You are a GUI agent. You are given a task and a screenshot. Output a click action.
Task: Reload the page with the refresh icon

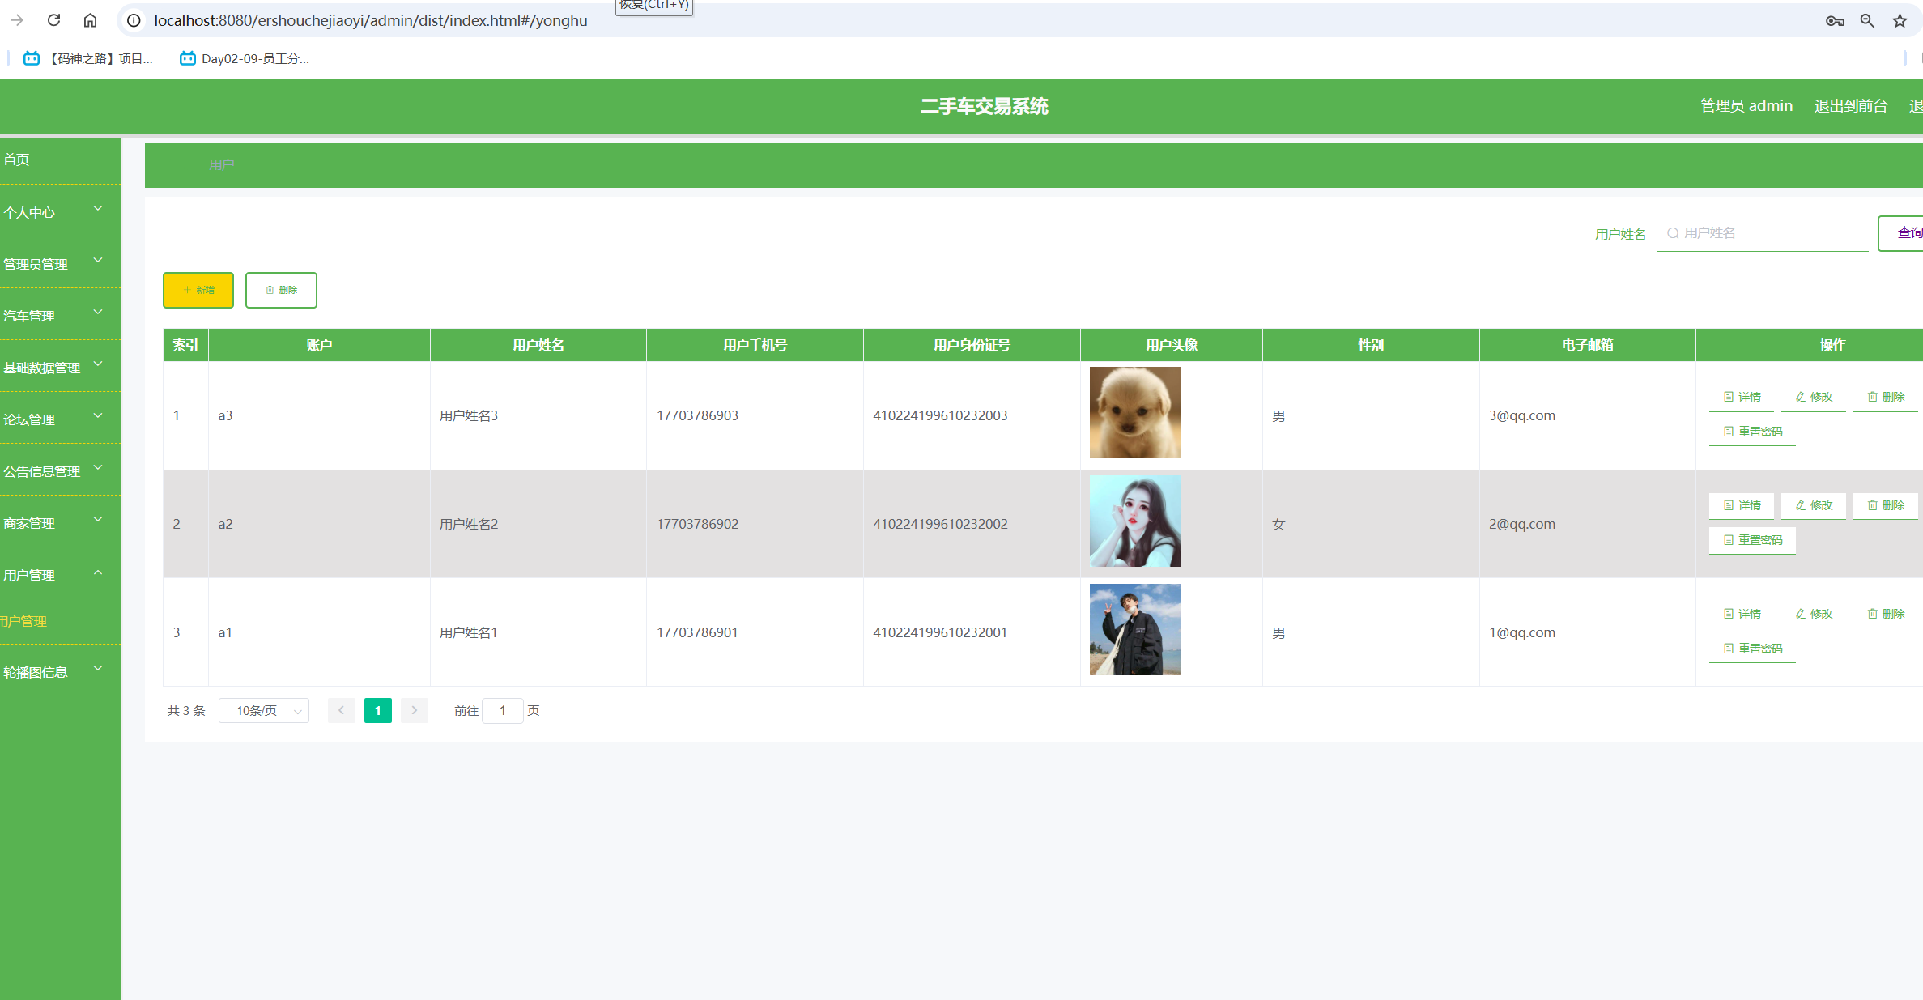coord(54,20)
